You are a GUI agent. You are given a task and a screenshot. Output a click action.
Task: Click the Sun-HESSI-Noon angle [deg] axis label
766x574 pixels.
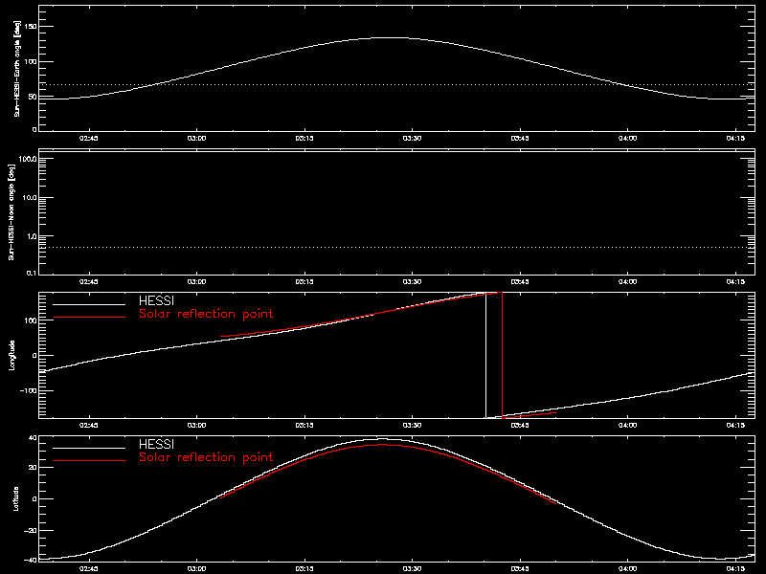pos(11,211)
